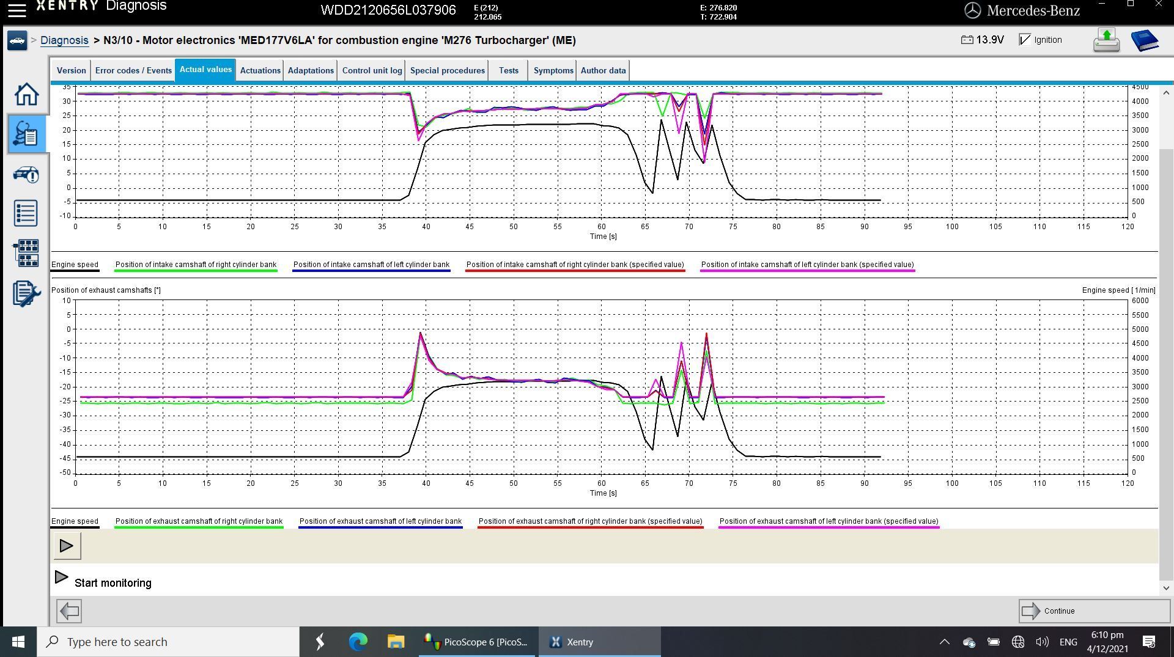Open the vehicle warning sidebar icon
The height and width of the screenshot is (657, 1174).
click(x=26, y=175)
